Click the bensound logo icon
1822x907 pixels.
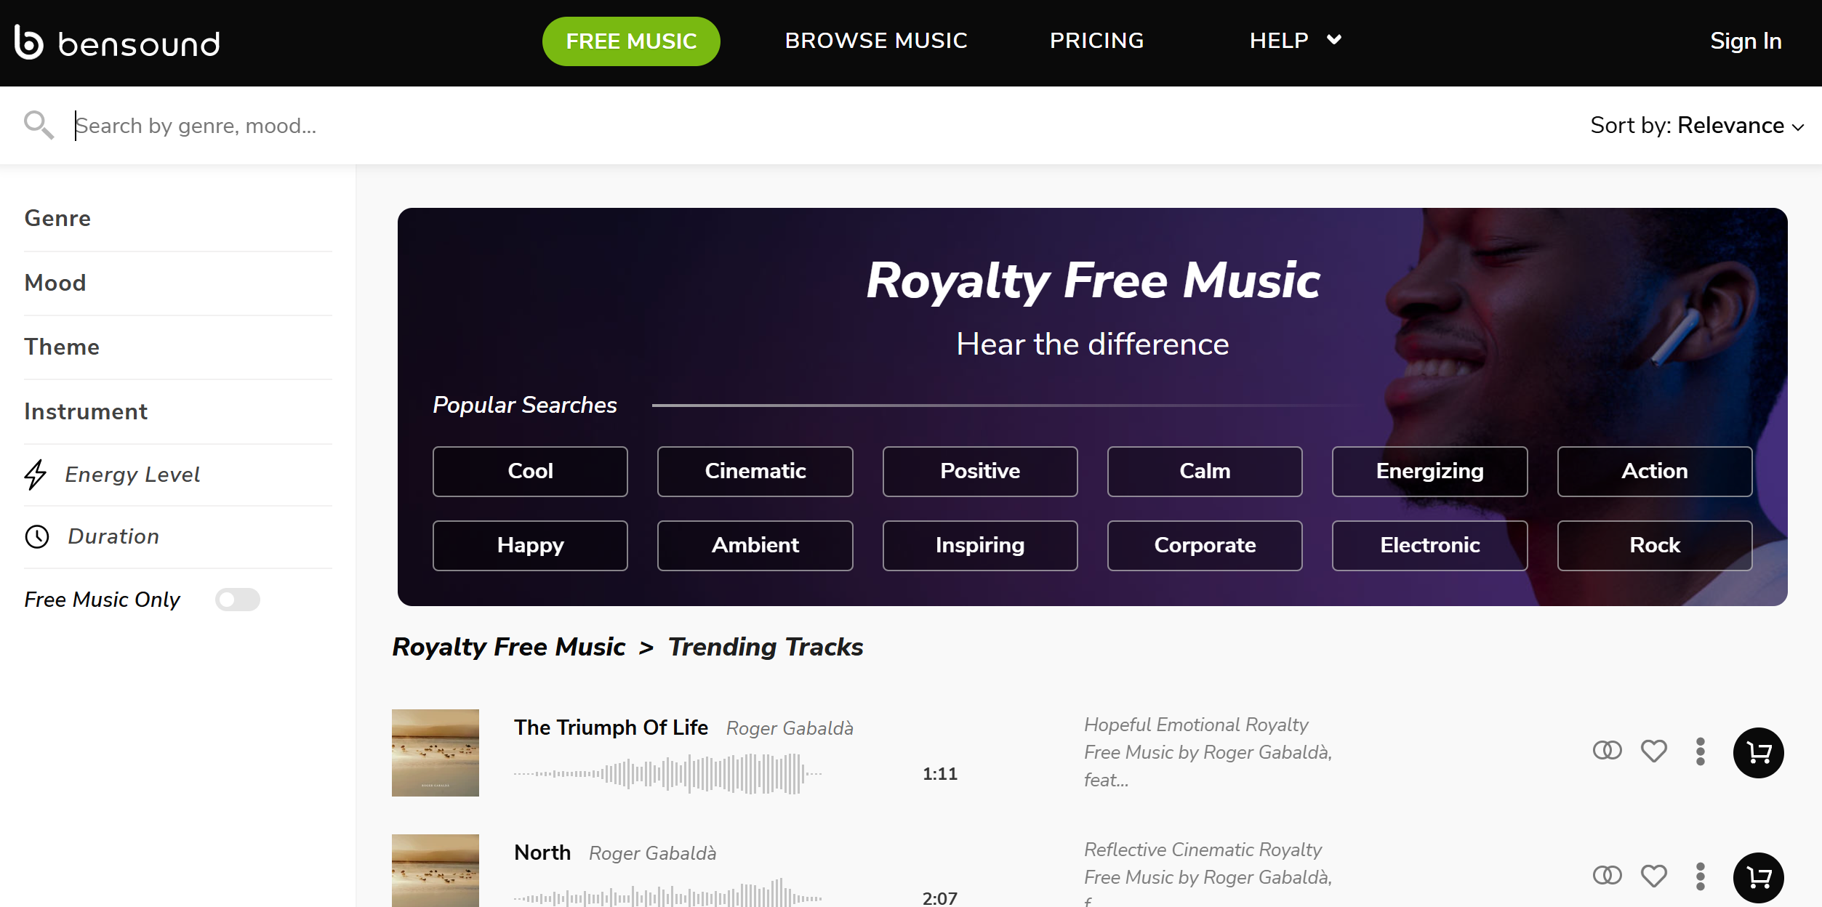pos(29,42)
